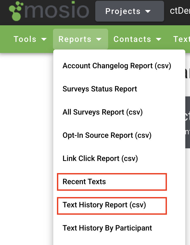Collapse the Reports dropdown chevron
Screen dimensions: 190x245
click(x=99, y=40)
